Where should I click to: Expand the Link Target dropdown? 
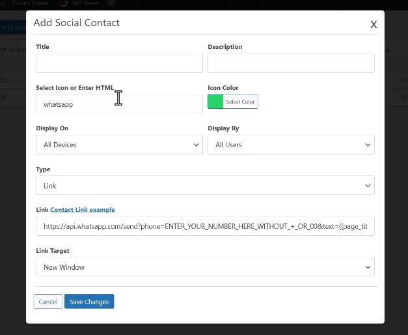pyautogui.click(x=205, y=267)
